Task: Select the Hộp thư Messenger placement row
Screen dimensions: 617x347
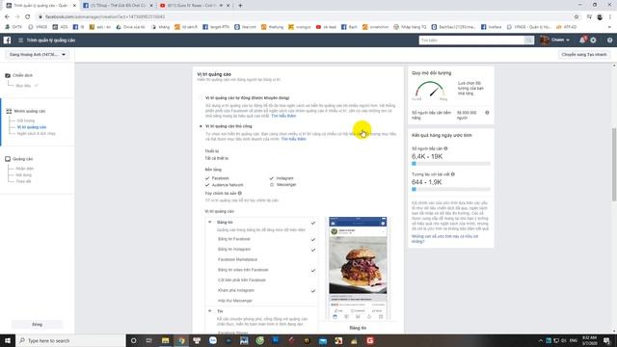Action: point(261,301)
